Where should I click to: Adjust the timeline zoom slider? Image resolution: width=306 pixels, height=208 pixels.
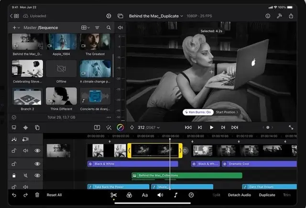click(x=267, y=127)
